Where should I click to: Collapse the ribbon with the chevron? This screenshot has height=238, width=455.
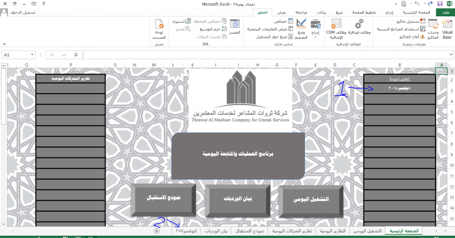(x=5, y=44)
